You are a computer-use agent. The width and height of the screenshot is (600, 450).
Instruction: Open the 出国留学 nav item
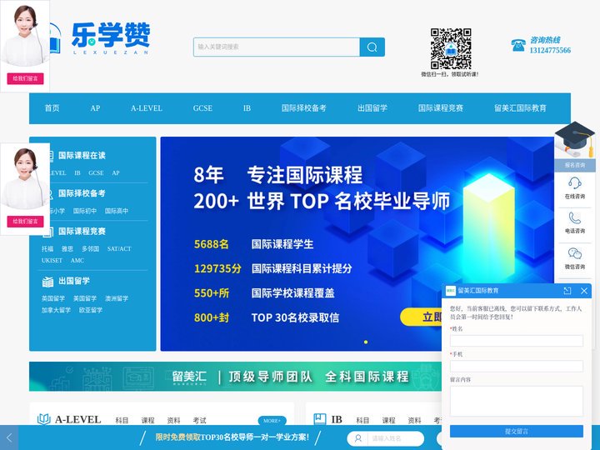372,108
